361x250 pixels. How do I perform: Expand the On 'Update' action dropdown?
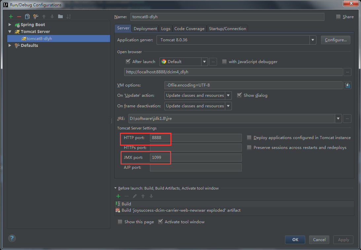click(x=228, y=95)
